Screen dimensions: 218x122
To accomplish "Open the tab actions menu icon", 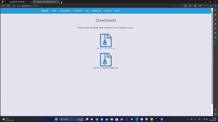I will point(3,2).
